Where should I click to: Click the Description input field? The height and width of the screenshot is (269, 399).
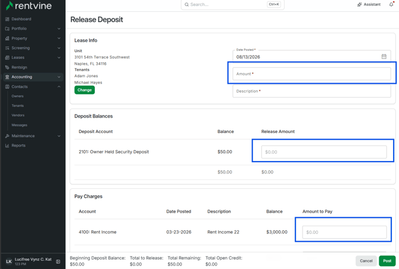[311, 91]
